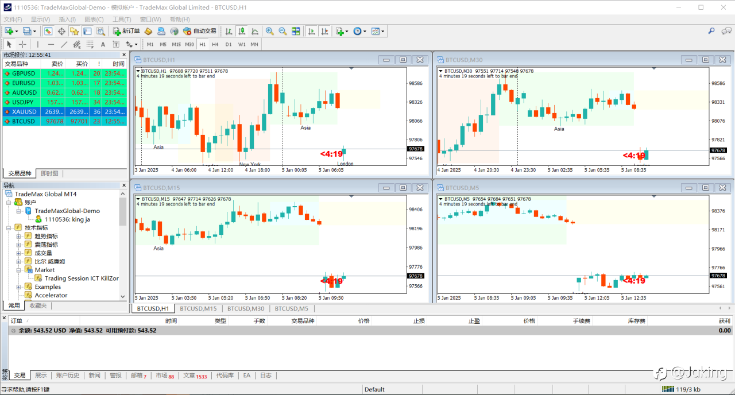Close the 导航 Navigator panel
Image resolution: width=735 pixels, height=395 pixels.
[123, 185]
